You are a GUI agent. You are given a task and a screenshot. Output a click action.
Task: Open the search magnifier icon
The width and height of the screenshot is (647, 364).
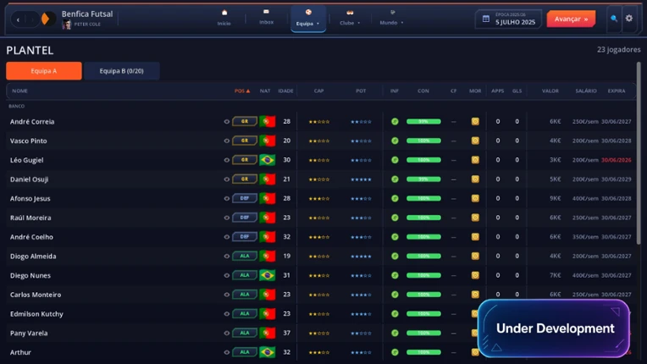614,19
